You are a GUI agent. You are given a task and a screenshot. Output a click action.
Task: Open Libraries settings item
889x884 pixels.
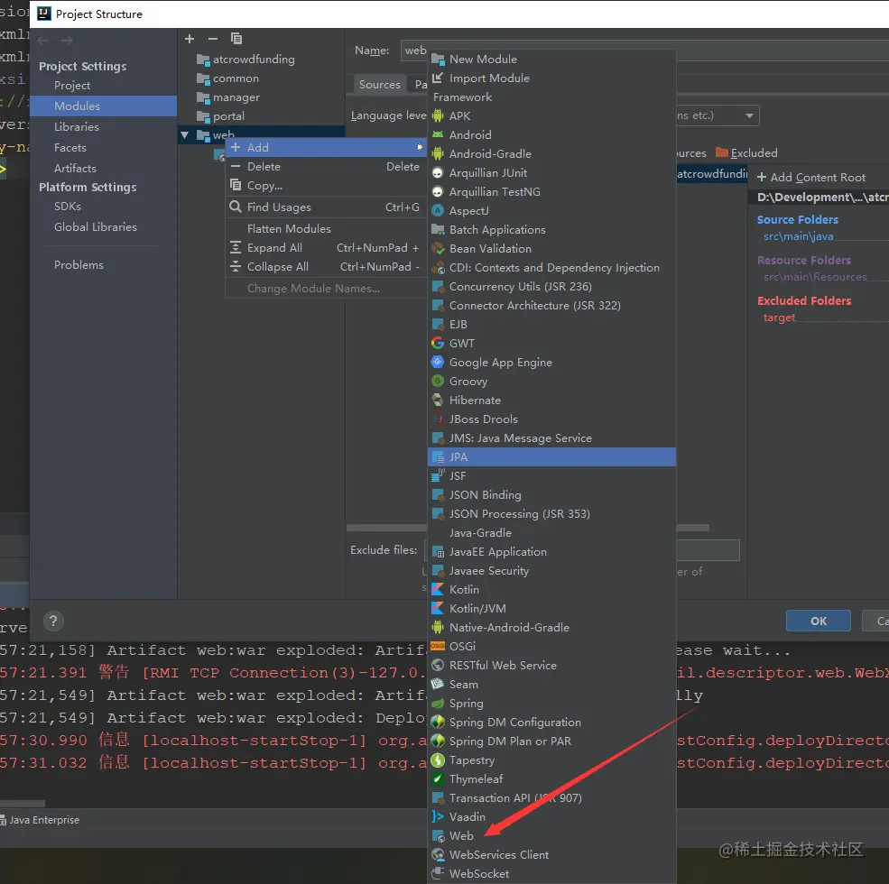point(77,127)
